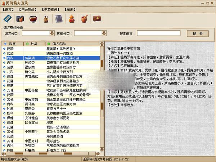The width and height of the screenshot is (216, 162).
Task: Click the brush pot toolbar icon
Action: coord(46,18)
